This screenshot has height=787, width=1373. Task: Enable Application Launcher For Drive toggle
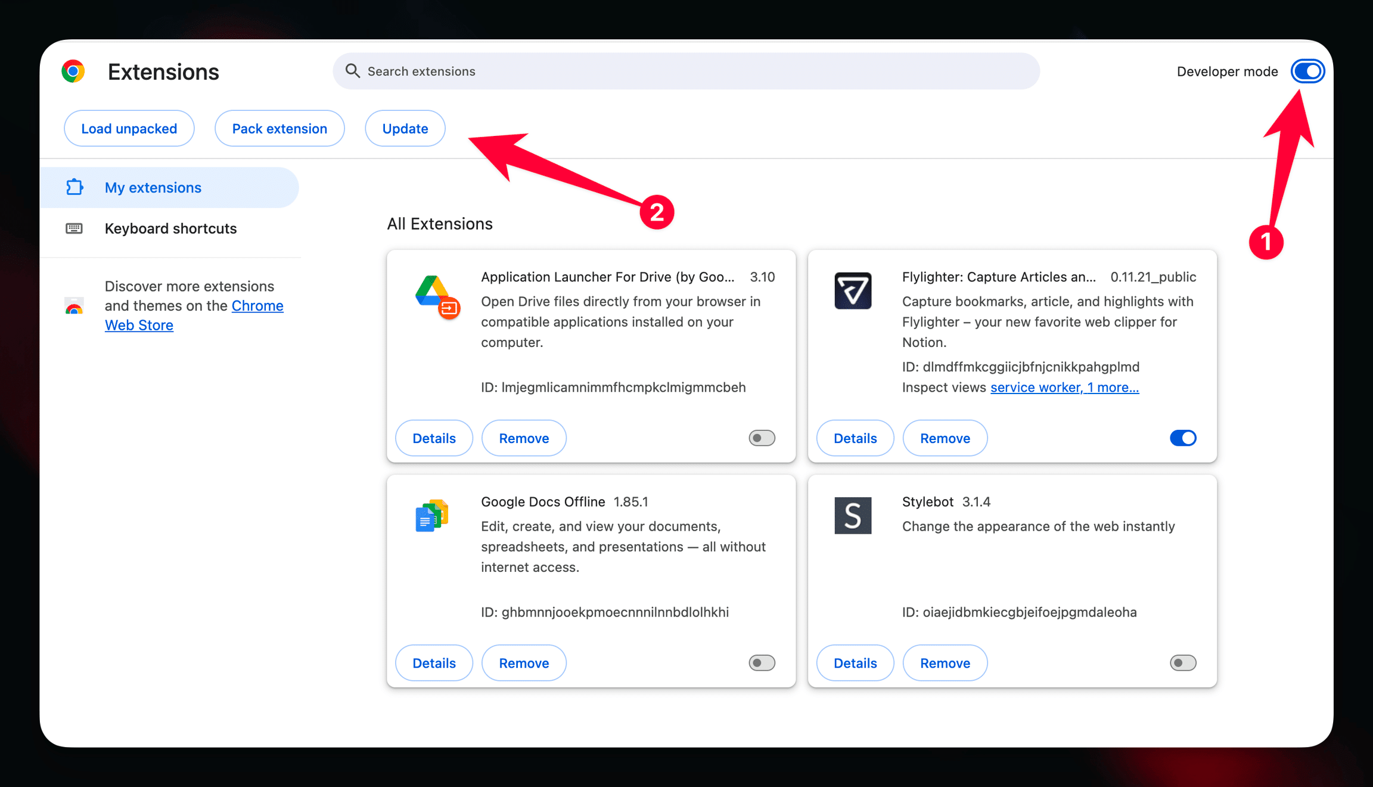pyautogui.click(x=762, y=438)
